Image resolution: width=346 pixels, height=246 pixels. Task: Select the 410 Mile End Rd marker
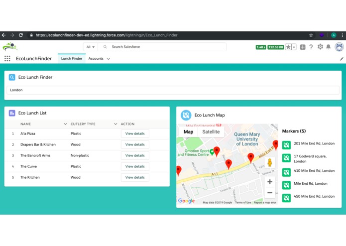(309, 172)
